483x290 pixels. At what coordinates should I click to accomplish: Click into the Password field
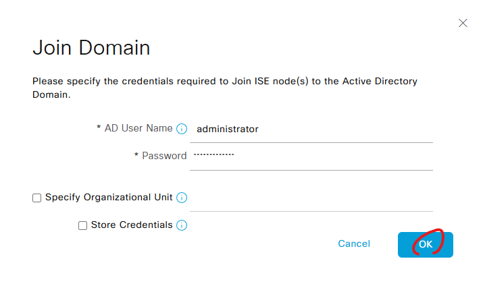311,156
